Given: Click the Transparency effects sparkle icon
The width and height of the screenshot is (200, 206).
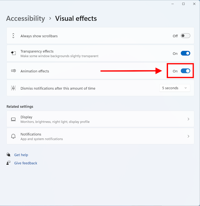Looking at the screenshot, I should click(13, 53).
